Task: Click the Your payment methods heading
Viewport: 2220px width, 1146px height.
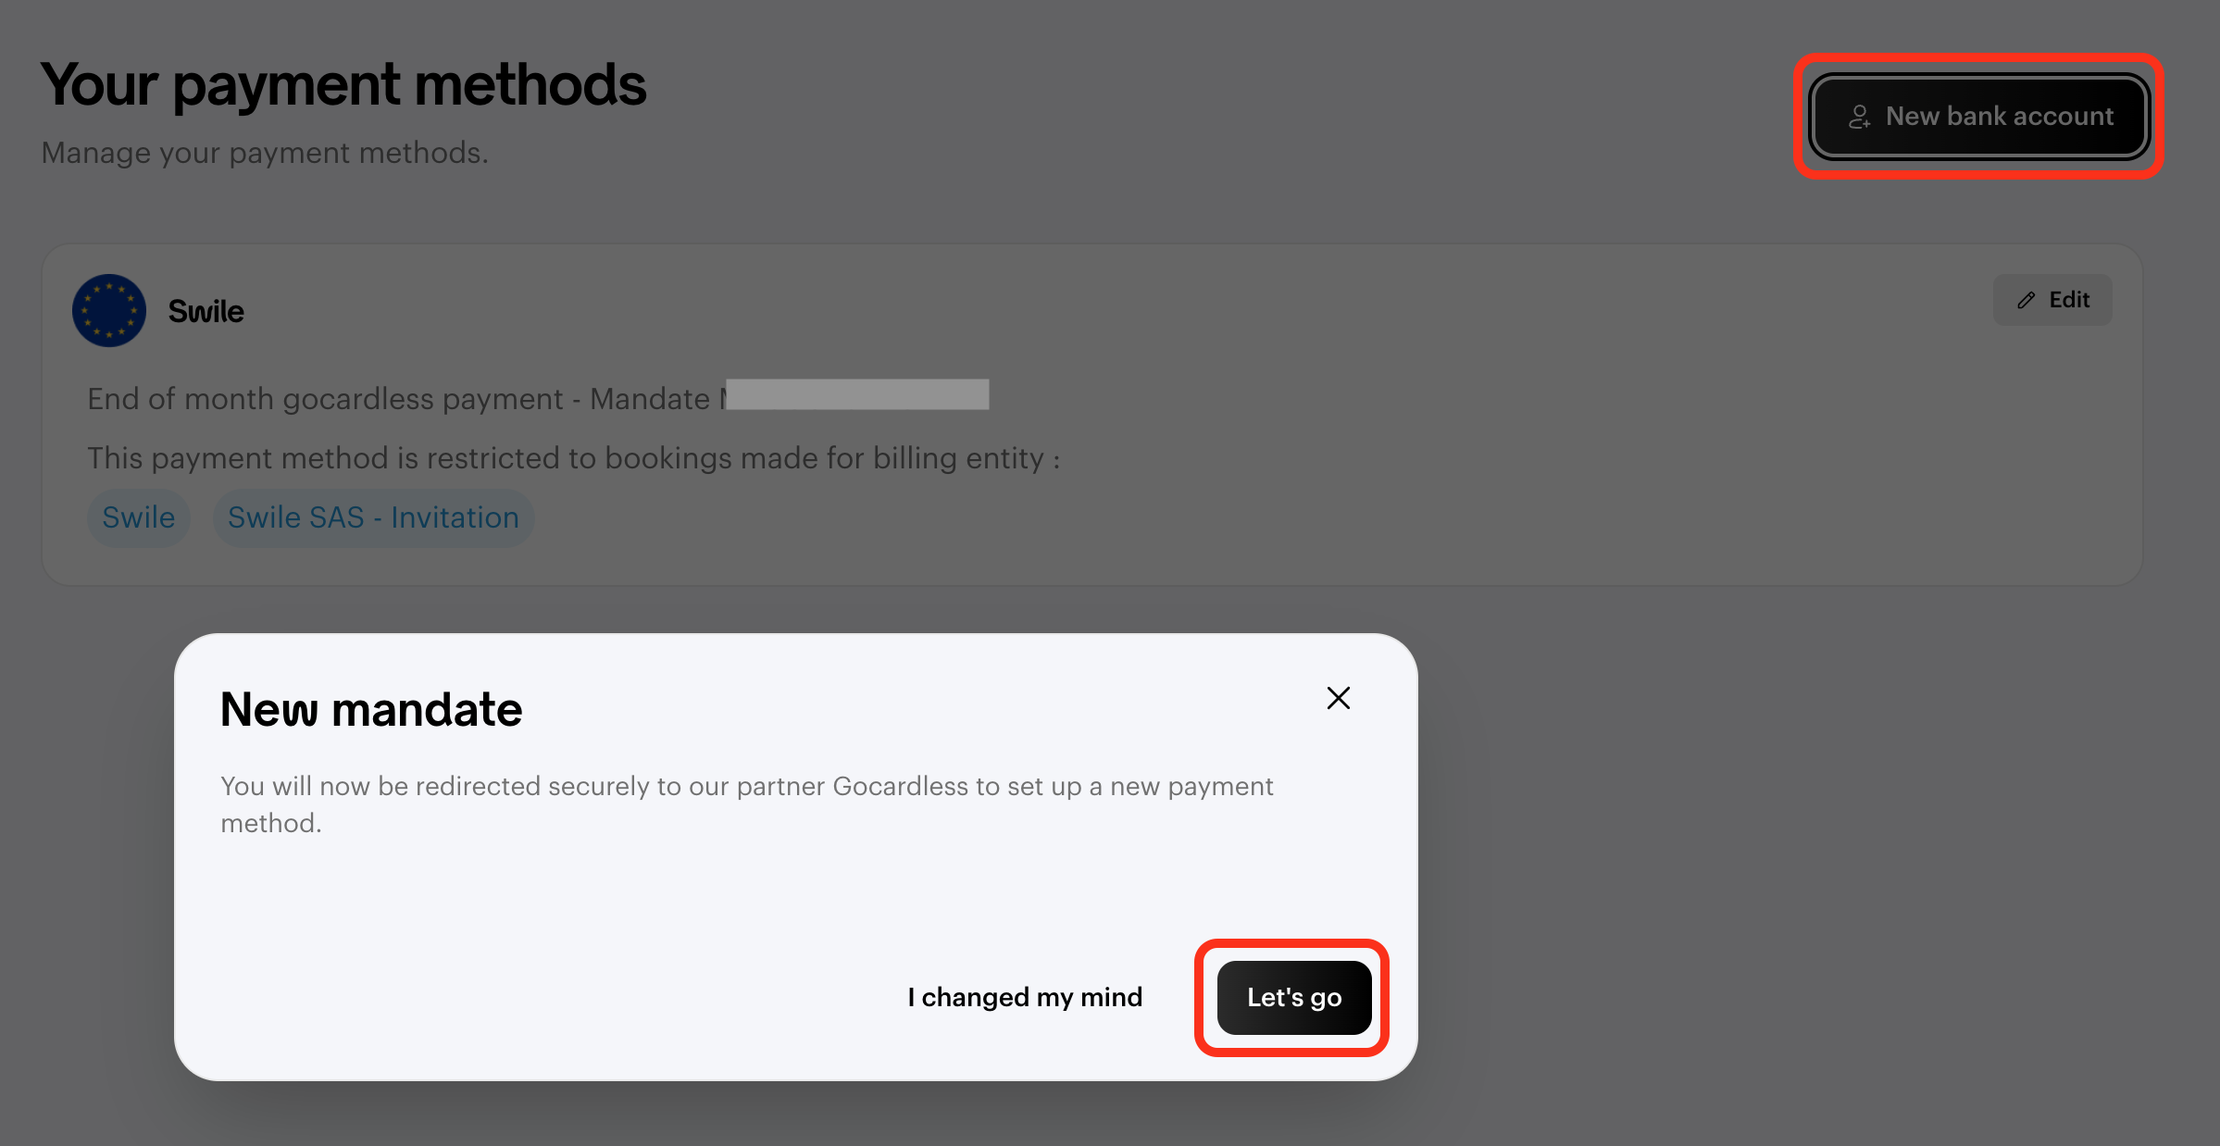Action: point(343,85)
